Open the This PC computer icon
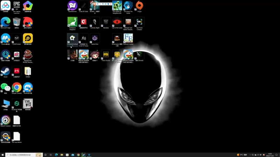The width and height of the screenshot is (280, 157). (6, 105)
